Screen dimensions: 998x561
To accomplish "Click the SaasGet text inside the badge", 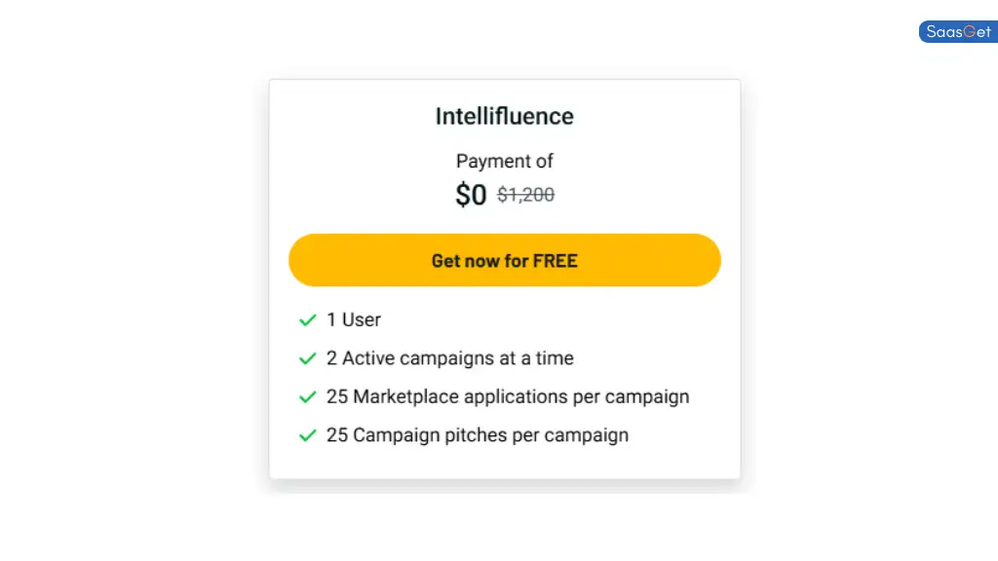I will pyautogui.click(x=956, y=31).
